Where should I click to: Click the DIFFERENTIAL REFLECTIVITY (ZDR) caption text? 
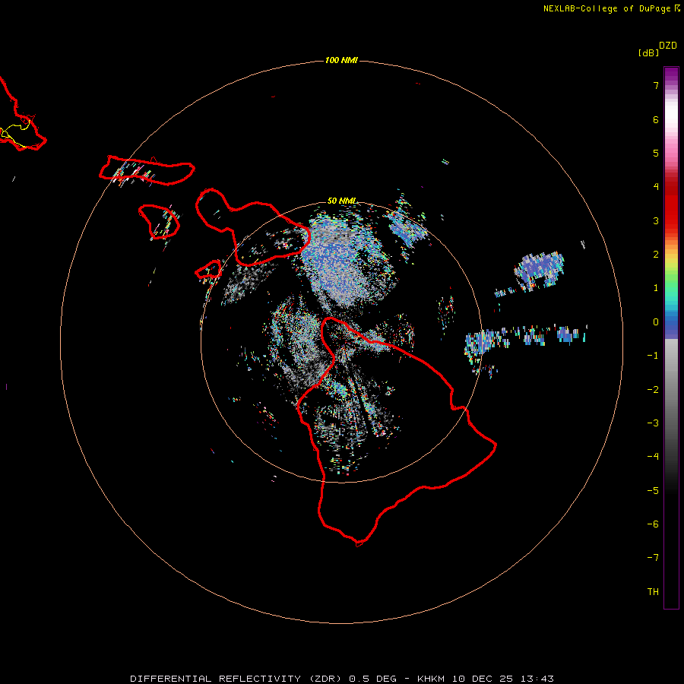point(235,679)
